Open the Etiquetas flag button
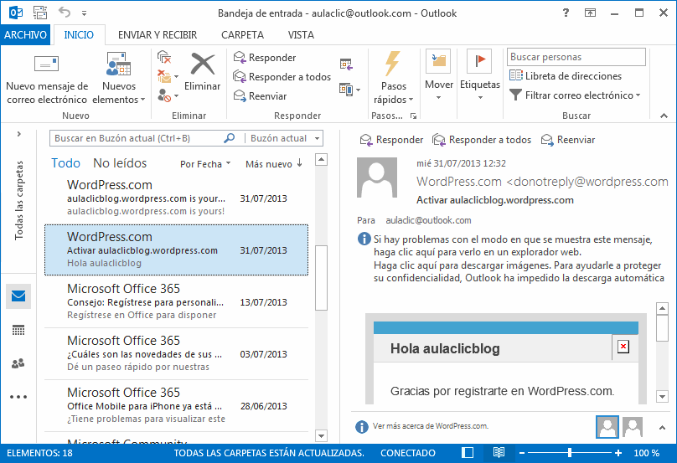The width and height of the screenshot is (677, 463). pos(480,75)
